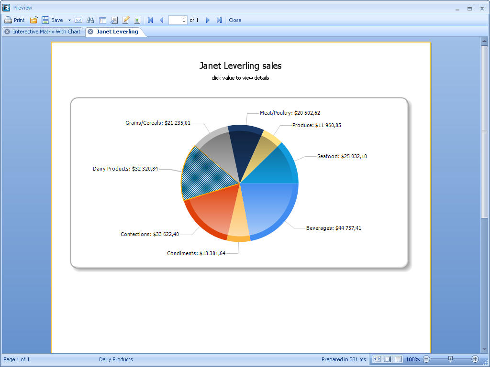The height and width of the screenshot is (367, 490).
Task: Click the page number input field
Action: pyautogui.click(x=178, y=20)
